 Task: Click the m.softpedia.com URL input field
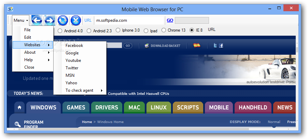tap(129, 20)
